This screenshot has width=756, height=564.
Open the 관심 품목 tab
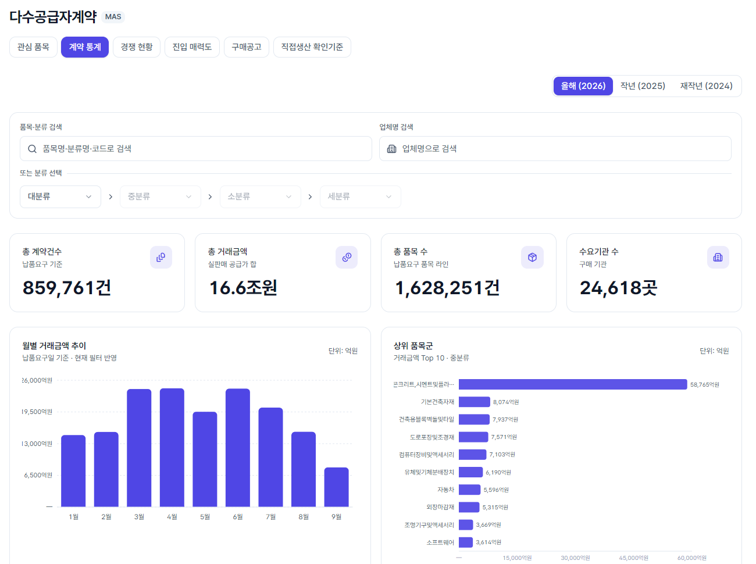(33, 47)
